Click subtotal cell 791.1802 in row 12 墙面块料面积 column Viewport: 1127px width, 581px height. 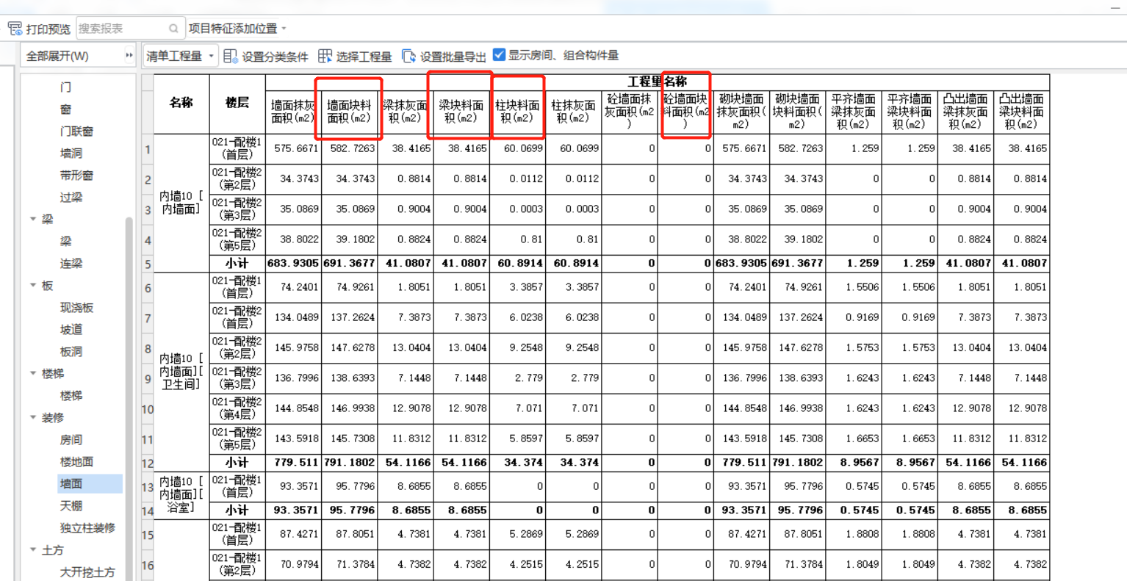(350, 463)
